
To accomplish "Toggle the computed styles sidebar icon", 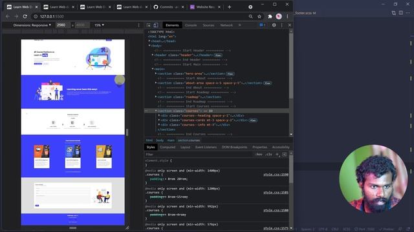I will (x=285, y=155).
